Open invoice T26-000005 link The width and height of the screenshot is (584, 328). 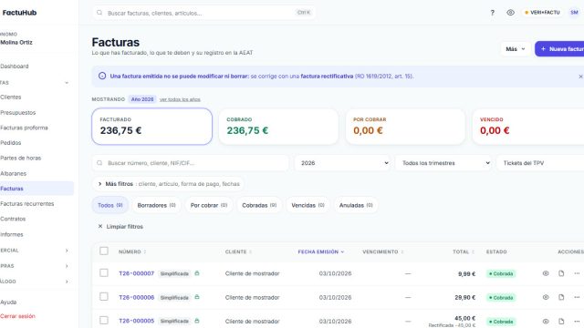[x=136, y=321]
